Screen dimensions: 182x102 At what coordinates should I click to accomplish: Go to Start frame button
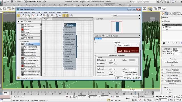157,97
